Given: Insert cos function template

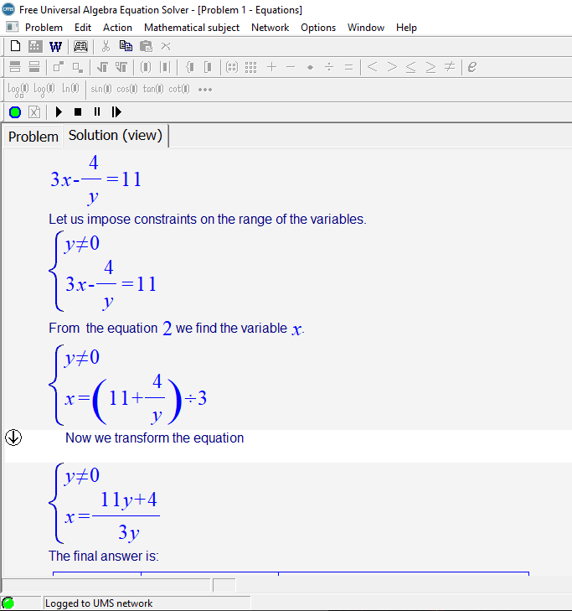Looking at the screenshot, I should [127, 89].
